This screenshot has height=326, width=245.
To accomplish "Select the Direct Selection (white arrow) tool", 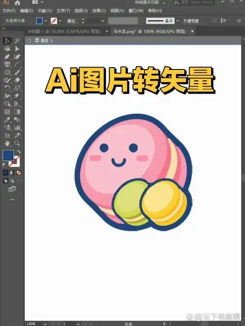I will coord(17,49).
